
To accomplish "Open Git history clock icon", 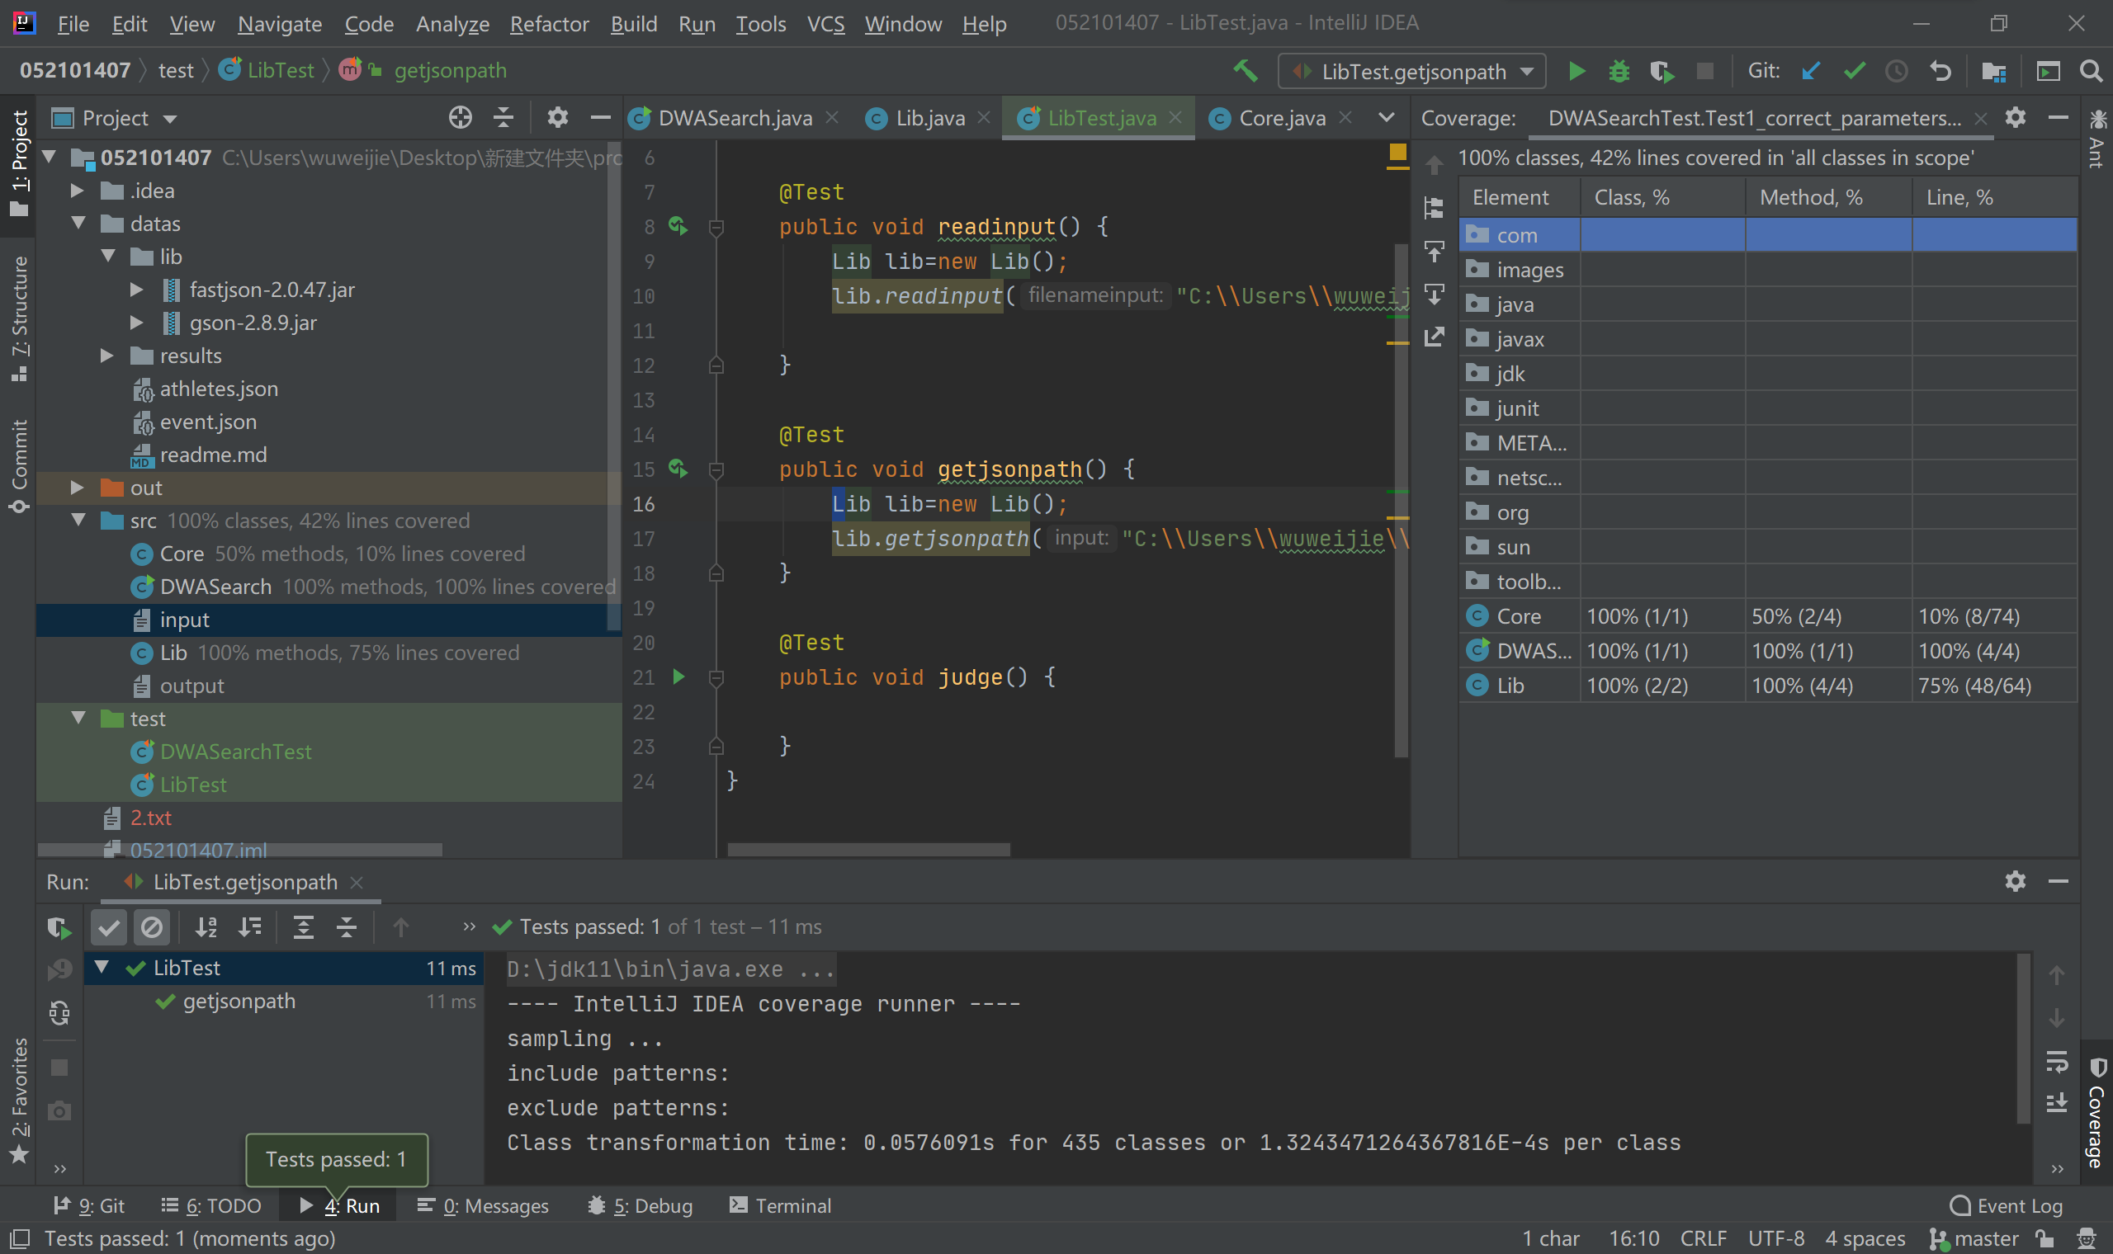I will (1897, 71).
